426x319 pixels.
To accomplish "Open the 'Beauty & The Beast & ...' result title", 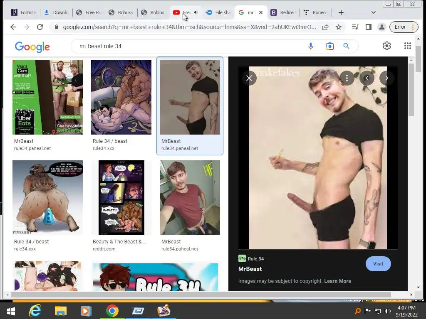I will tap(119, 241).
